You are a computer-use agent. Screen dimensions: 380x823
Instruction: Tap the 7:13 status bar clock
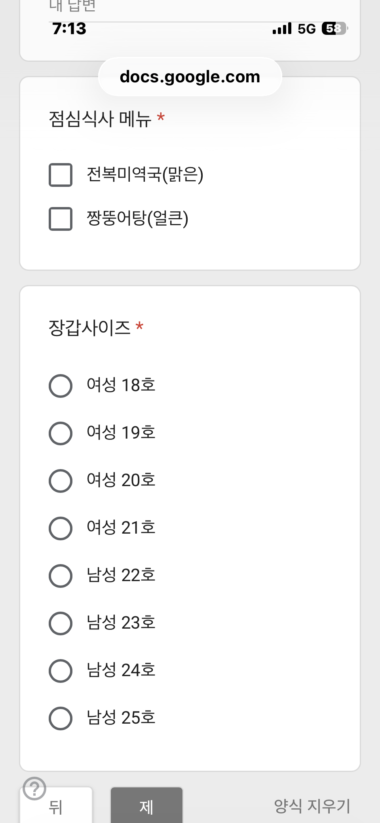point(69,29)
